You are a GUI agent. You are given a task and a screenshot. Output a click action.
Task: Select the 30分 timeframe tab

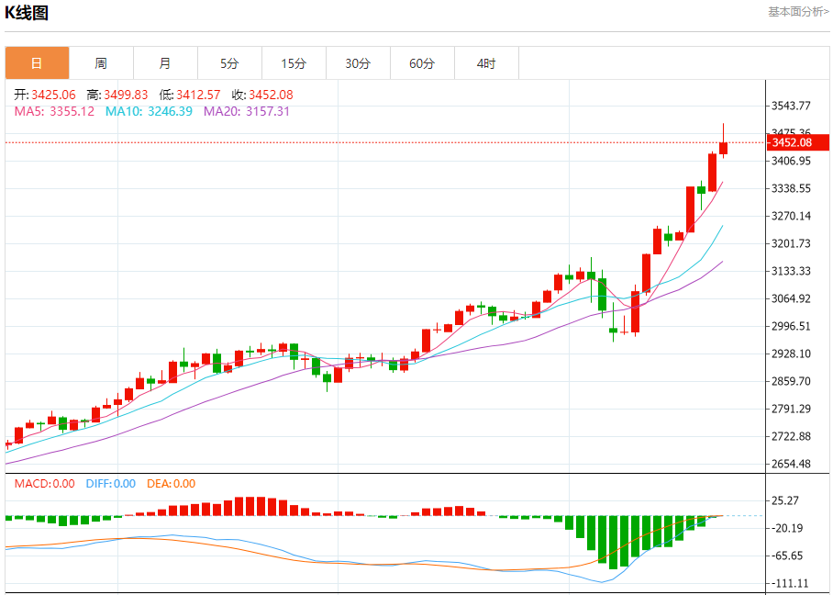pos(358,63)
